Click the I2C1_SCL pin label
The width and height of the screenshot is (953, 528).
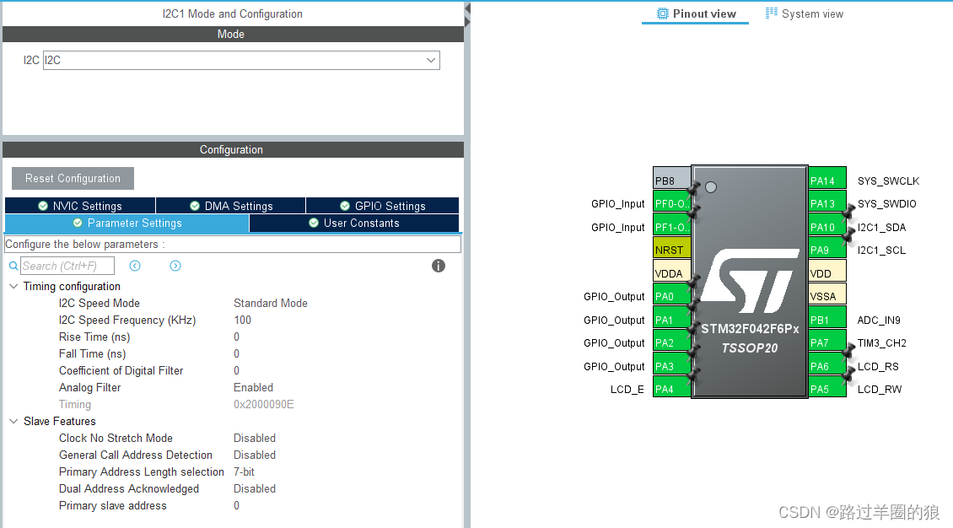point(881,250)
